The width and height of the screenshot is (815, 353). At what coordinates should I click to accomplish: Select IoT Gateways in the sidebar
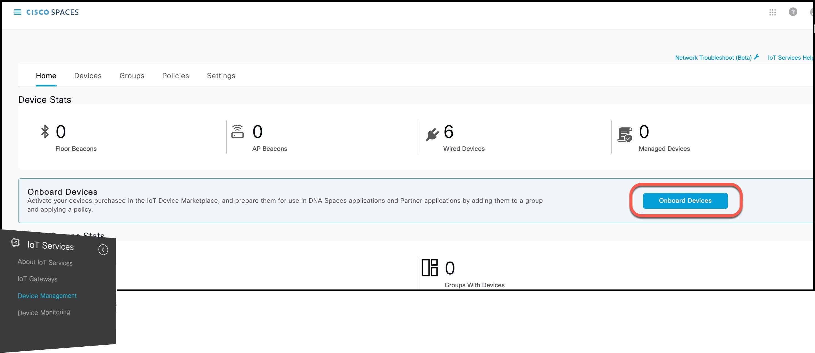click(37, 279)
